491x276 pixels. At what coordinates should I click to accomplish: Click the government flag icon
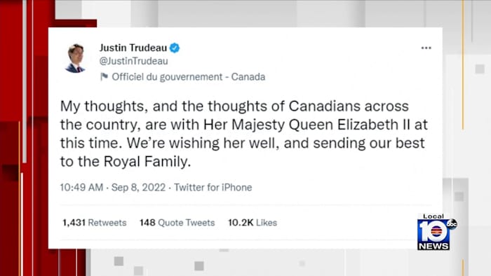pos(104,76)
